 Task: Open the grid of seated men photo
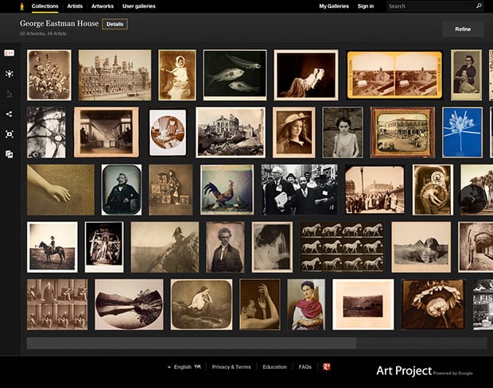(x=57, y=305)
